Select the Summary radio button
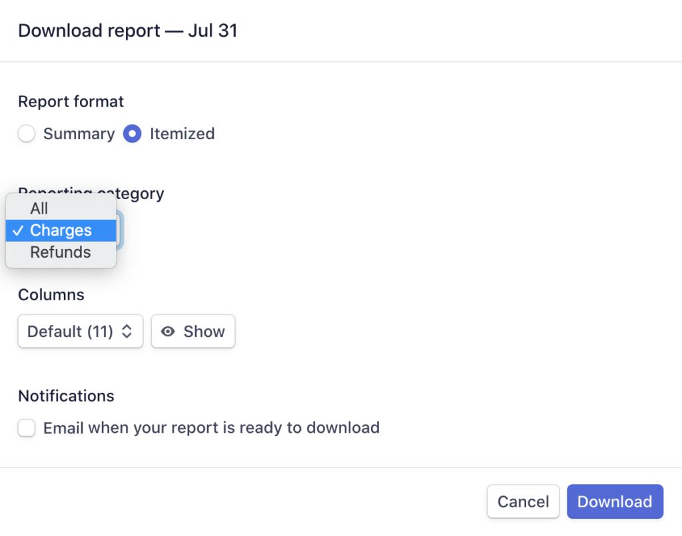Image resolution: width=682 pixels, height=536 pixels. click(27, 133)
